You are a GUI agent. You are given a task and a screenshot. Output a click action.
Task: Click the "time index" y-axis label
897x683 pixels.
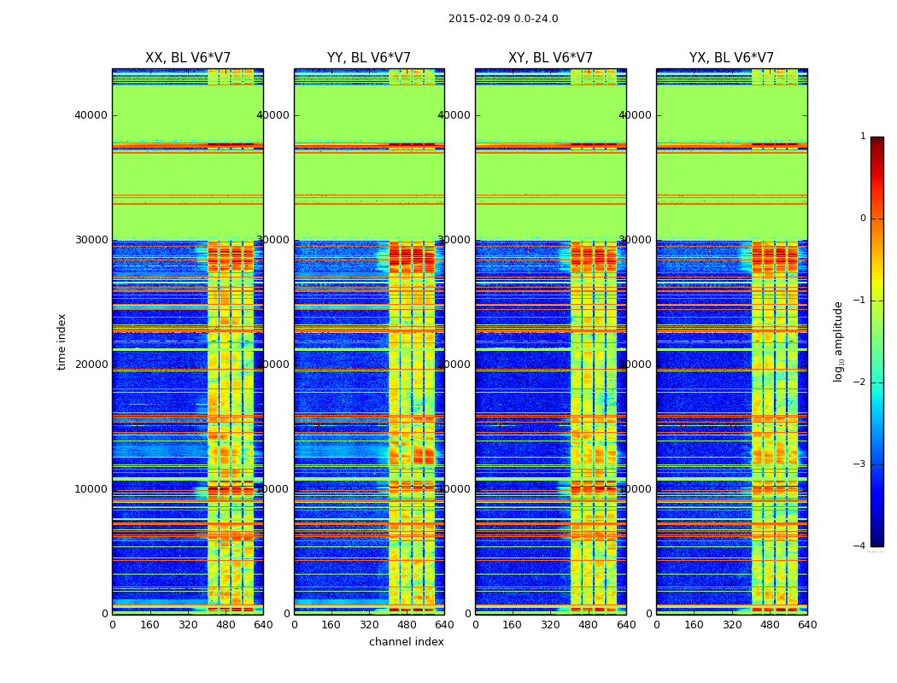62,341
